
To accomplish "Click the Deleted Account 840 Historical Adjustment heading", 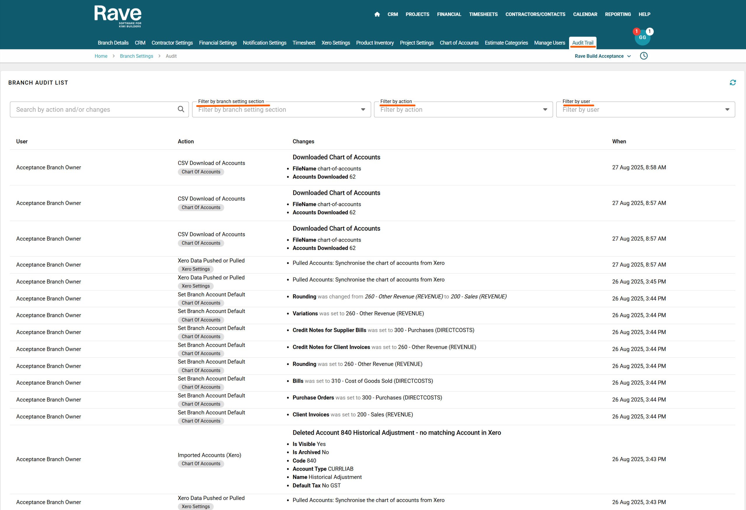I will [397, 433].
